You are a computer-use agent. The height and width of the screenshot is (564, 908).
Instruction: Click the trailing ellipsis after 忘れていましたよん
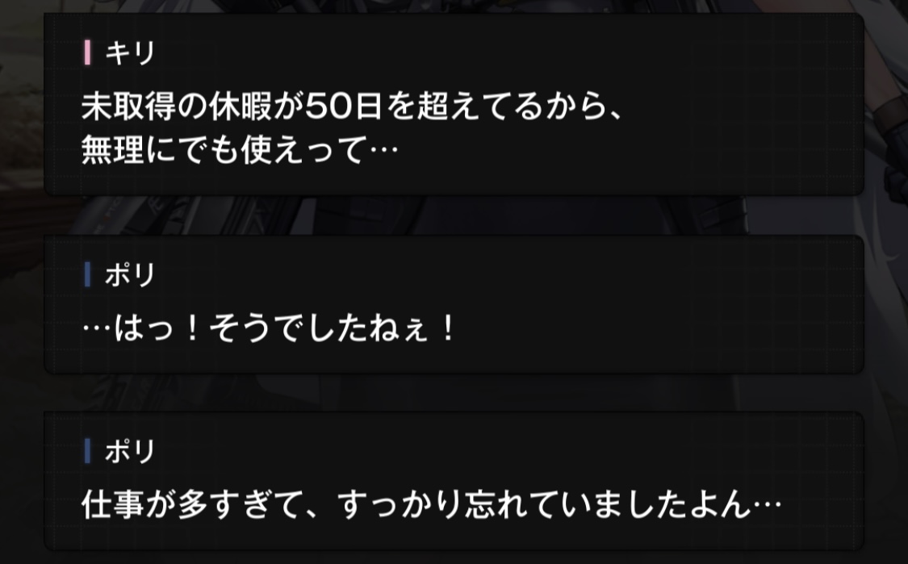pyautogui.click(x=768, y=505)
